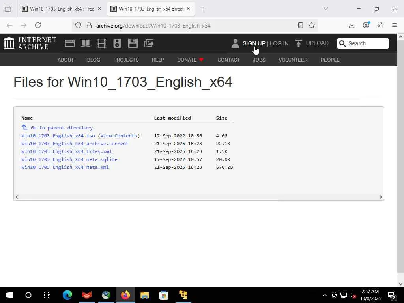Click the Firefox View icon
The height and width of the screenshot is (303, 404).
click(x=8, y=9)
